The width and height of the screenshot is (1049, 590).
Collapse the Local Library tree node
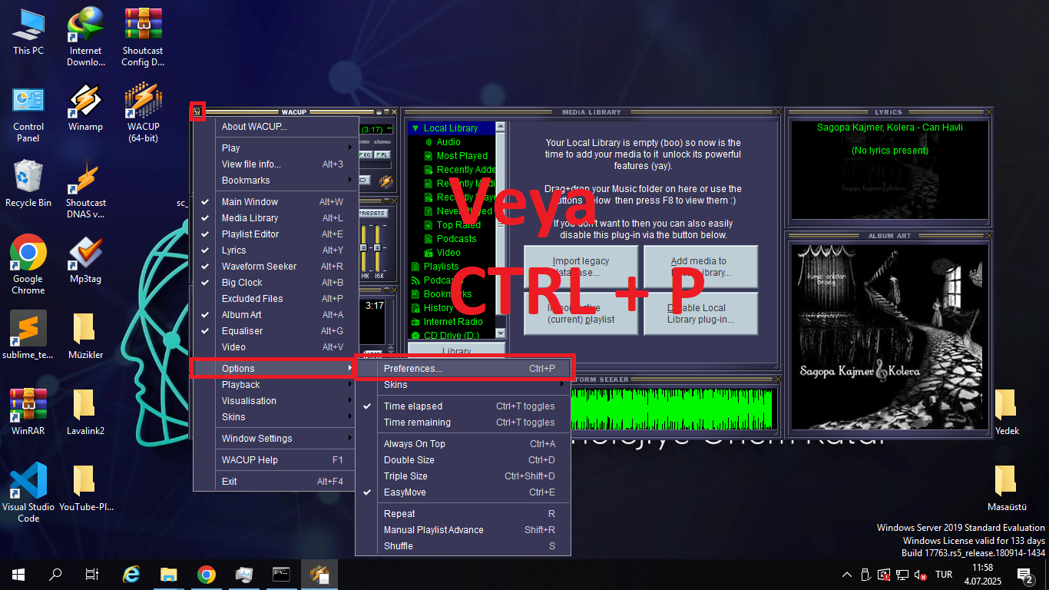pyautogui.click(x=415, y=128)
